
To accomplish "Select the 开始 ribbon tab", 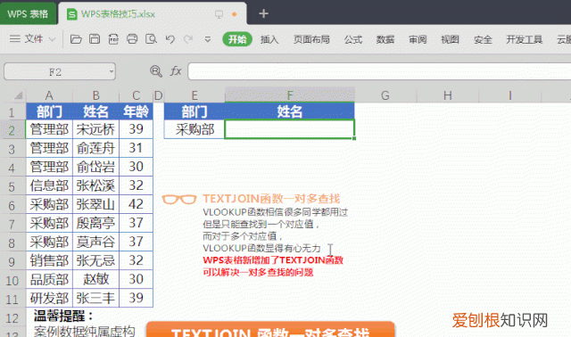I will pyautogui.click(x=237, y=39).
